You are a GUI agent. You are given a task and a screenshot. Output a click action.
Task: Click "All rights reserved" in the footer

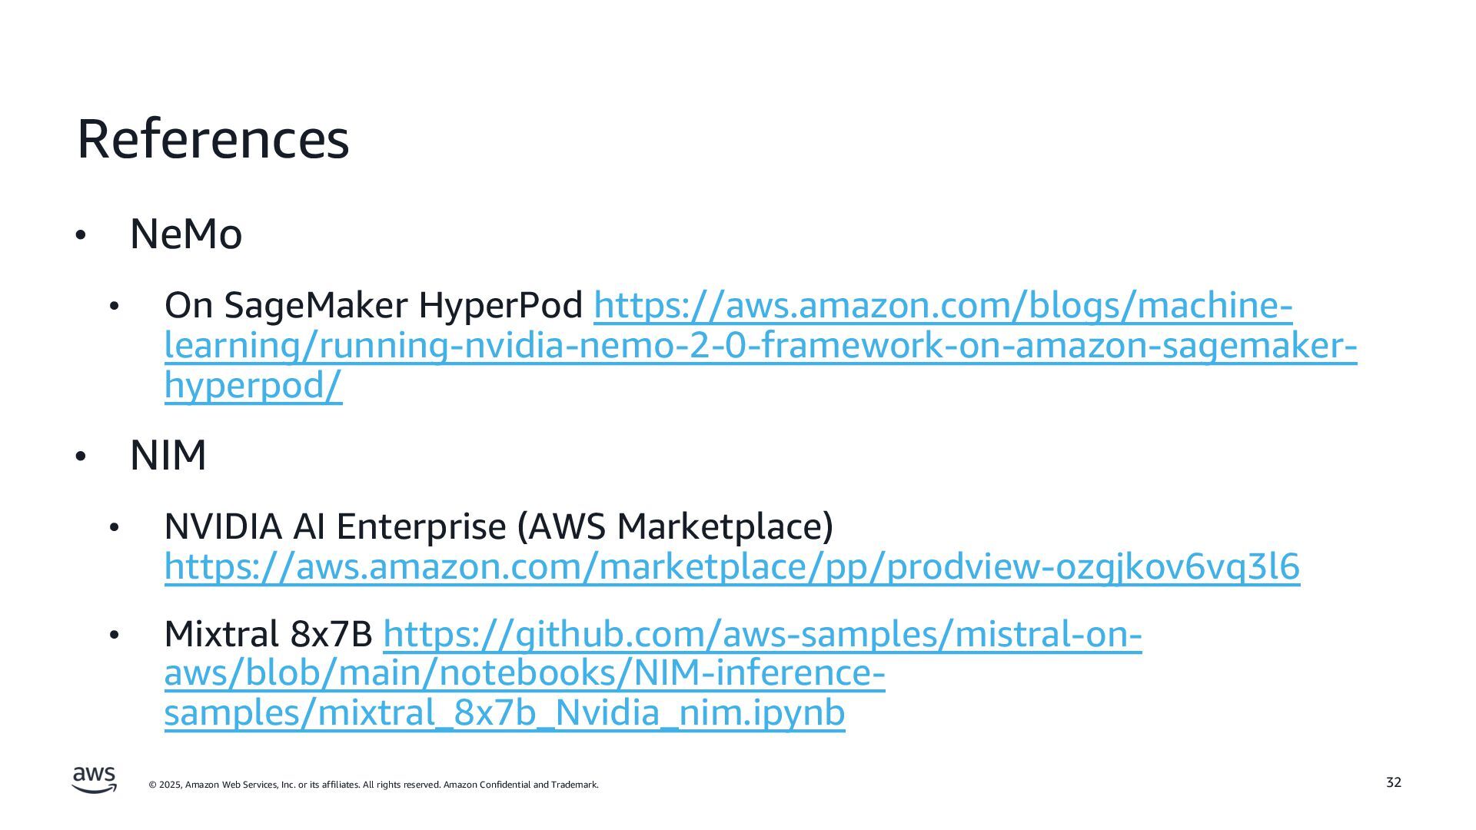click(402, 785)
